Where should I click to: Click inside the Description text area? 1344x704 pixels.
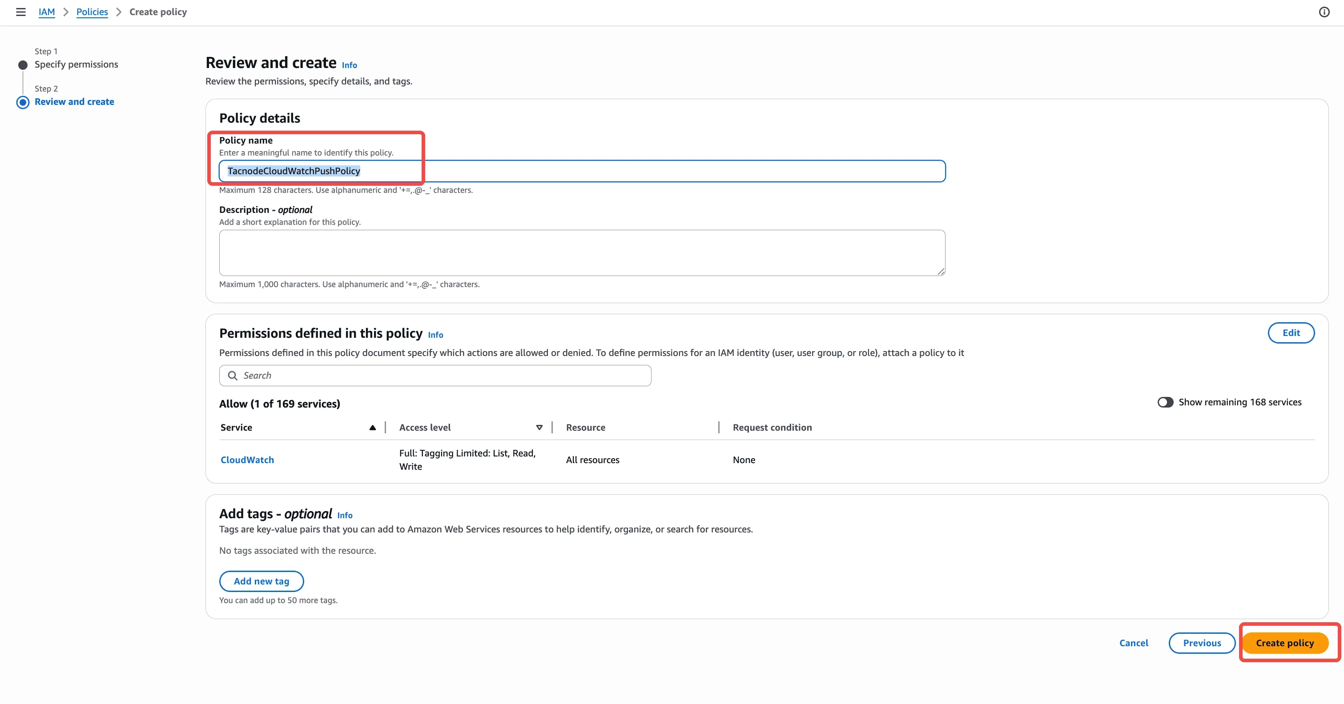pos(581,253)
